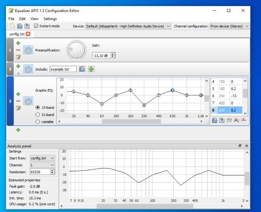Screen dimensions: 261x212
Task: Click the Save toolbar icon
Action: coord(20,26)
